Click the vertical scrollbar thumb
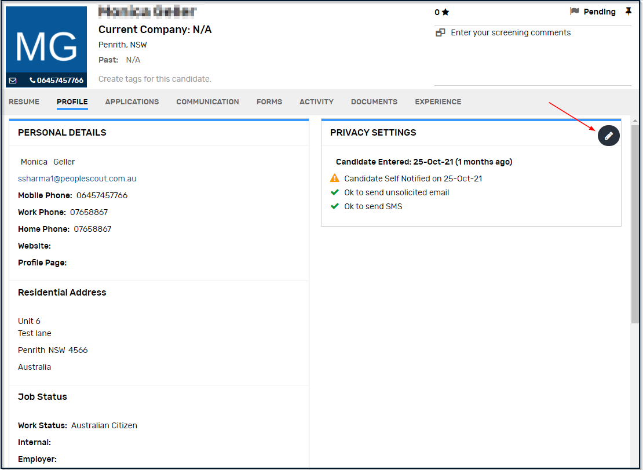This screenshot has width=643, height=470. 635,224
